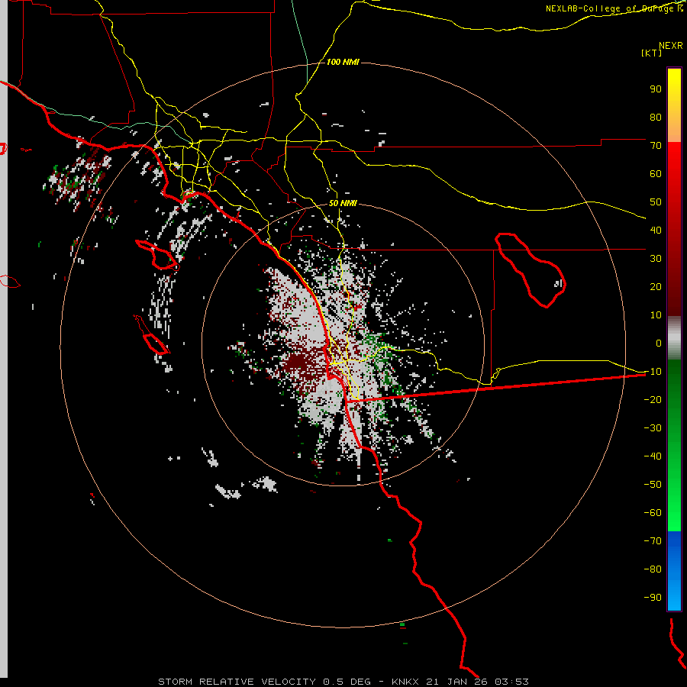Viewport: 687px width, 687px height.
Task: Click the [KT] units label
Action: pos(652,53)
